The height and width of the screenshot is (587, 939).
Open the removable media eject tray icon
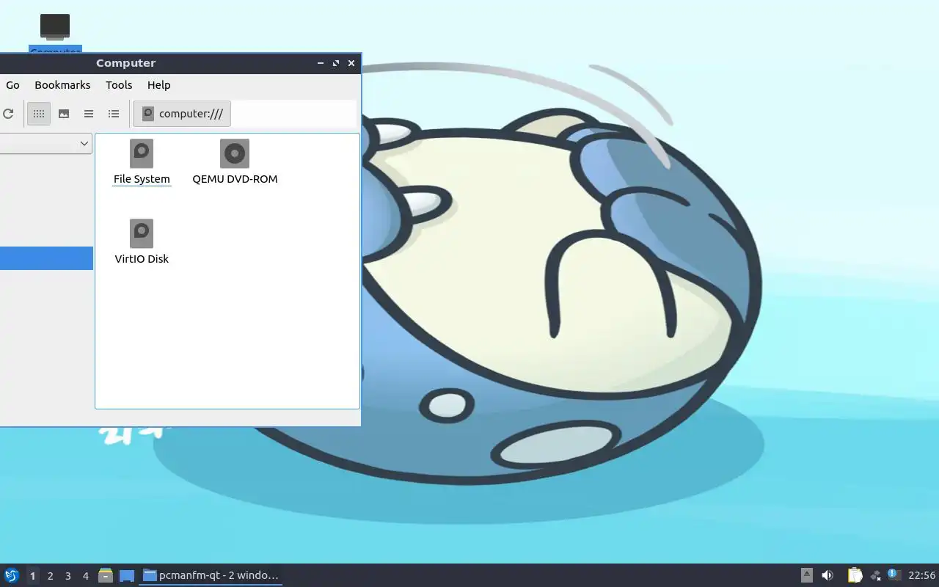806,575
